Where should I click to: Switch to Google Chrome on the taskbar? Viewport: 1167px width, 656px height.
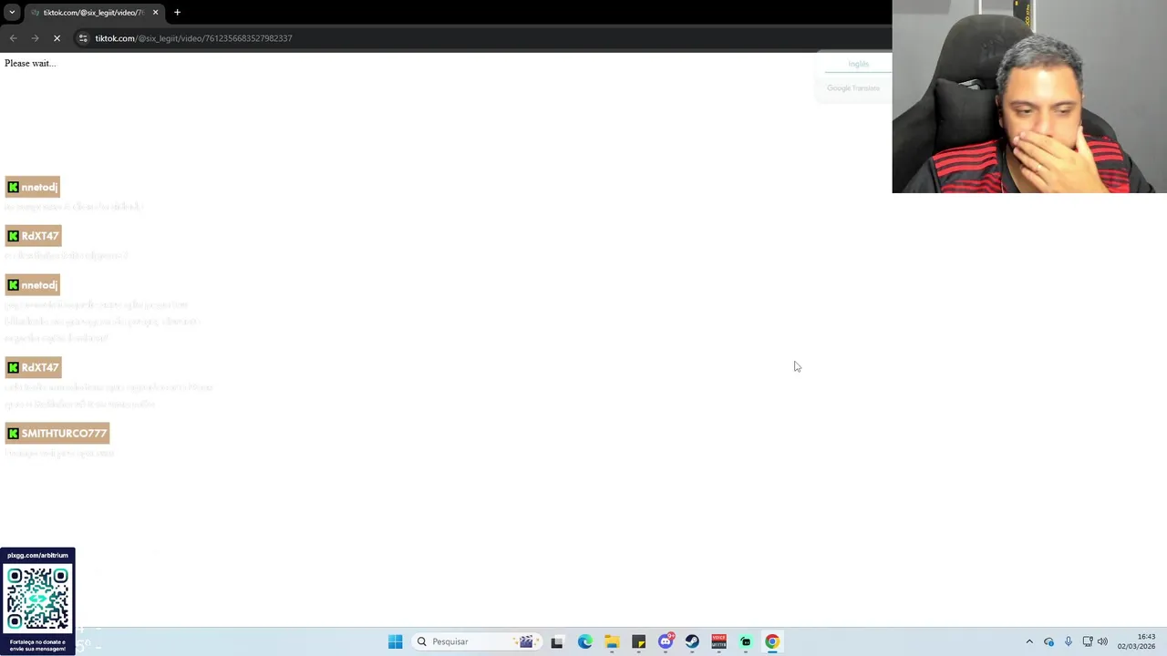[x=772, y=641]
